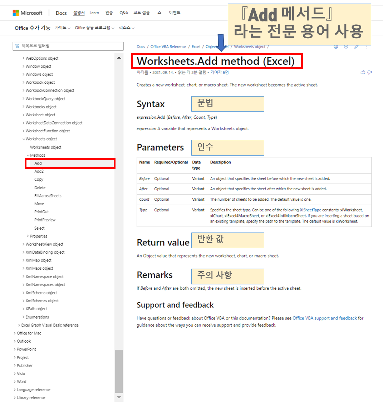Click the Excel breadcrumb link
The height and width of the screenshot is (406, 383).
196,47
